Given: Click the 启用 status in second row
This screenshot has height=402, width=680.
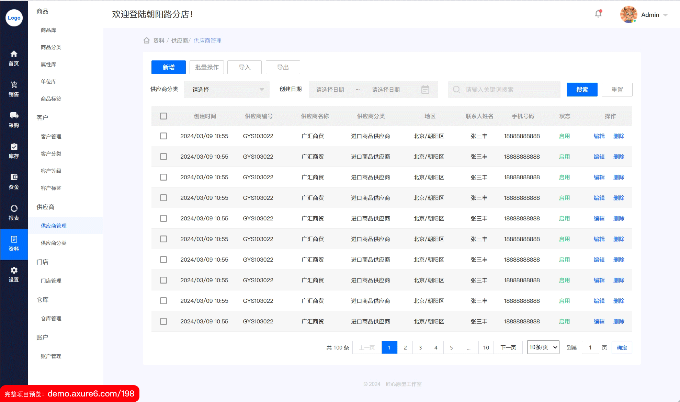Looking at the screenshot, I should coord(565,157).
